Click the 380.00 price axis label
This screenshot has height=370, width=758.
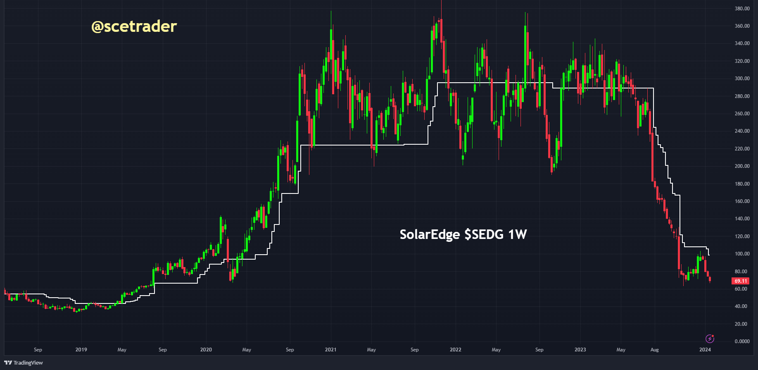(x=742, y=8)
